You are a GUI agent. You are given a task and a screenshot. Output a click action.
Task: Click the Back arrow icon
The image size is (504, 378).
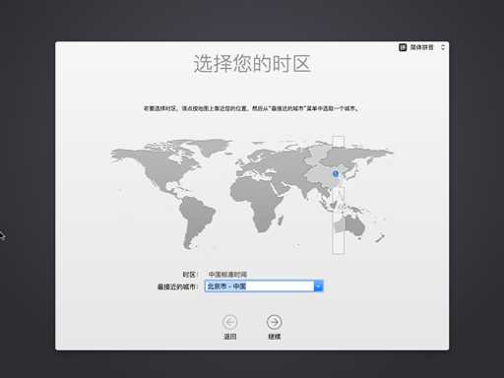point(229,322)
